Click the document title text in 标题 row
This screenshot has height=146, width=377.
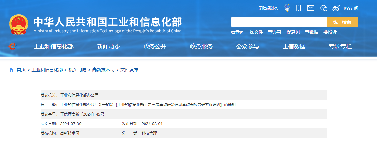tap(148, 105)
